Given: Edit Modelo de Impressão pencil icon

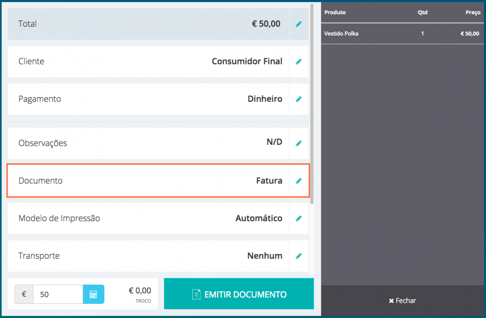Looking at the screenshot, I should click(299, 218).
